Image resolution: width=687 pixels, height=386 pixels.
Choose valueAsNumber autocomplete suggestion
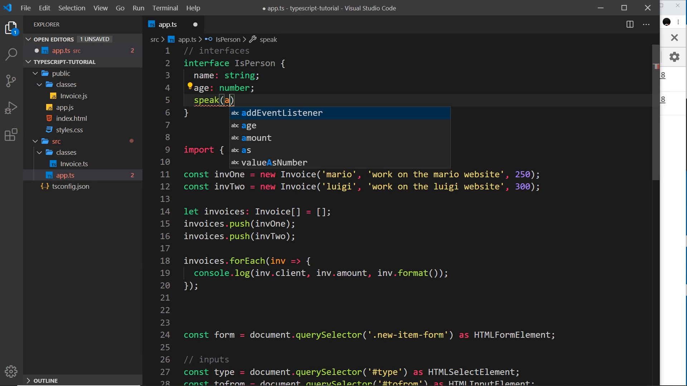coord(340,163)
